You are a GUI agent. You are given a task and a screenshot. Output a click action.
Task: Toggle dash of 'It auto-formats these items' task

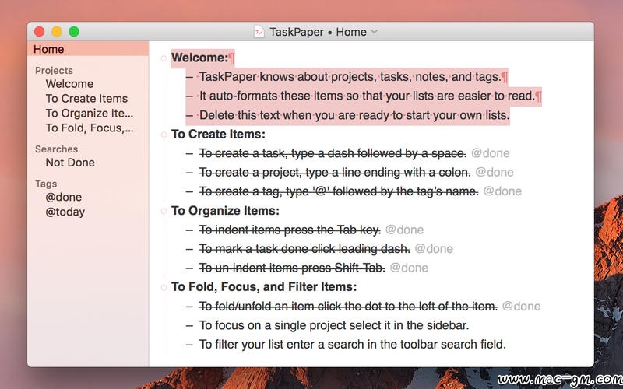pos(189,96)
